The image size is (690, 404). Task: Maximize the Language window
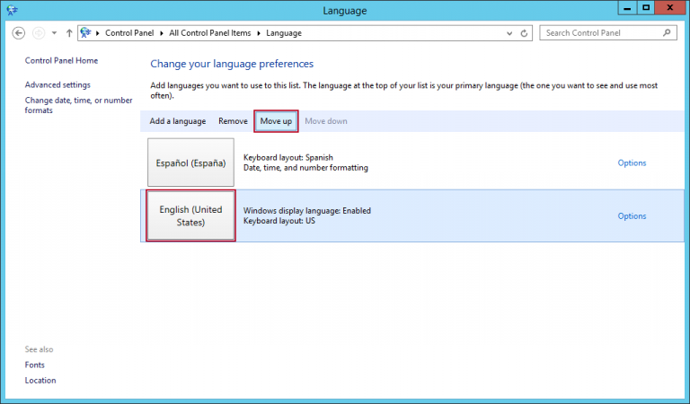(645, 8)
